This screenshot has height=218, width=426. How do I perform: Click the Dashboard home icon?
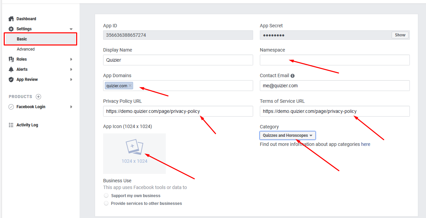click(11, 19)
